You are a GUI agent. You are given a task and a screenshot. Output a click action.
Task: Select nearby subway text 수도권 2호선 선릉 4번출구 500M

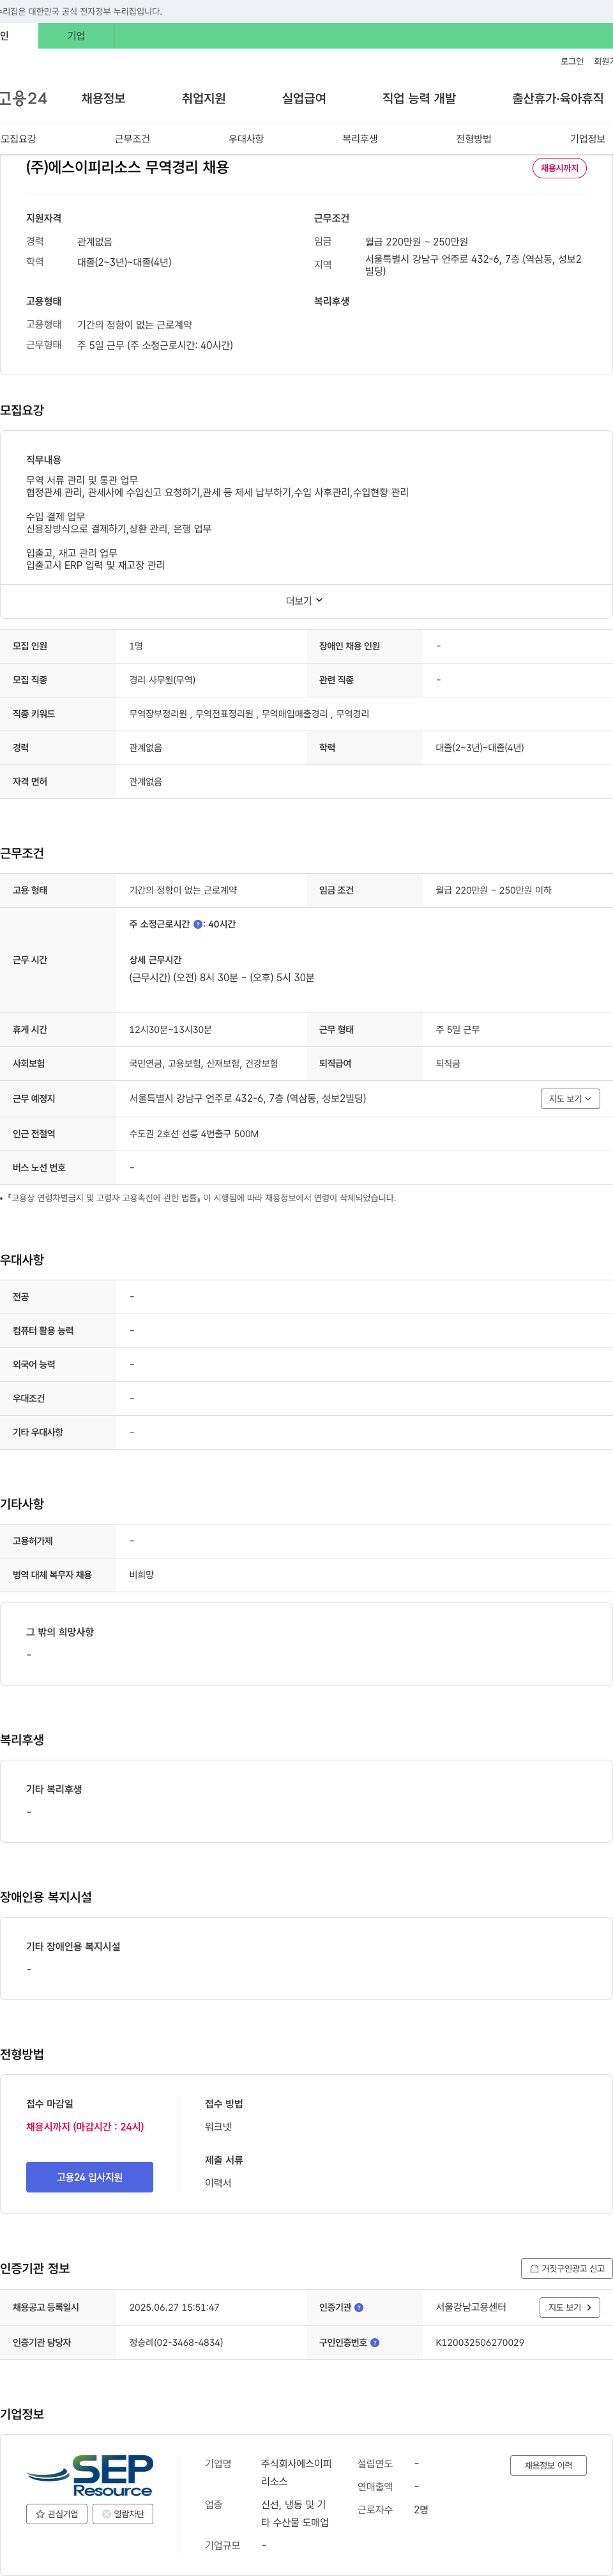coord(195,1134)
